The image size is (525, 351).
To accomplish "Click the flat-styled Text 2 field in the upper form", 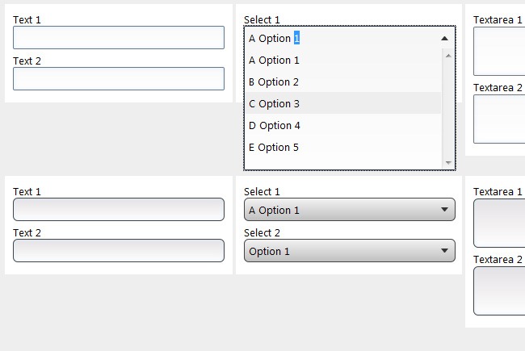I will coord(119,78).
